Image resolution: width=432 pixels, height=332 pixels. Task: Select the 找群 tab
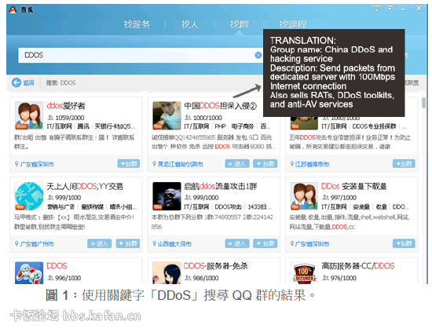coord(239,24)
